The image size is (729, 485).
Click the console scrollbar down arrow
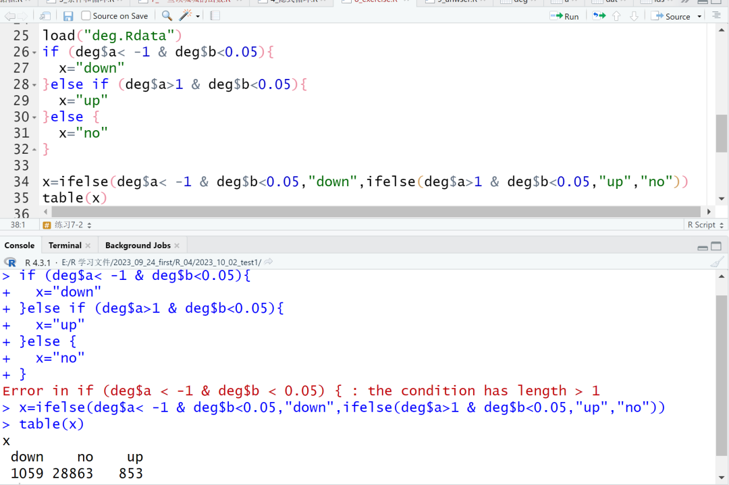pyautogui.click(x=721, y=477)
